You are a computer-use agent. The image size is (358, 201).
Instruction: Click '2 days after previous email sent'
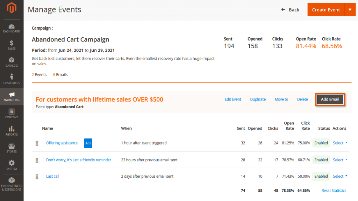[x=147, y=176]
